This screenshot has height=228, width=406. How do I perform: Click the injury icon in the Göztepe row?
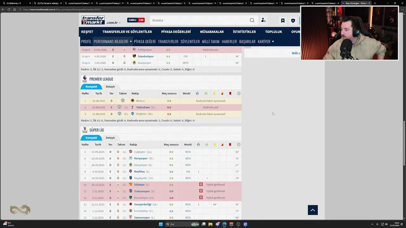pyautogui.click(x=201, y=184)
